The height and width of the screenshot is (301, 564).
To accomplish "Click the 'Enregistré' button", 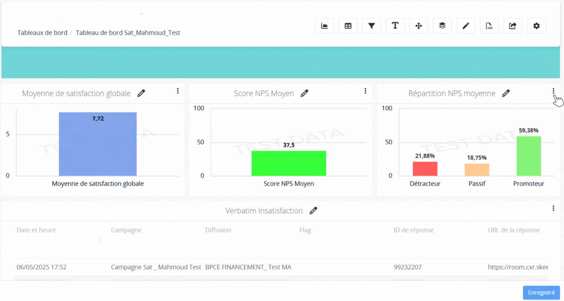I will coord(541,293).
